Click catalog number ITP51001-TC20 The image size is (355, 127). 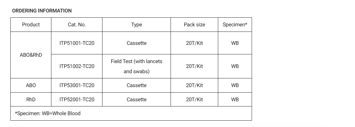point(77,43)
